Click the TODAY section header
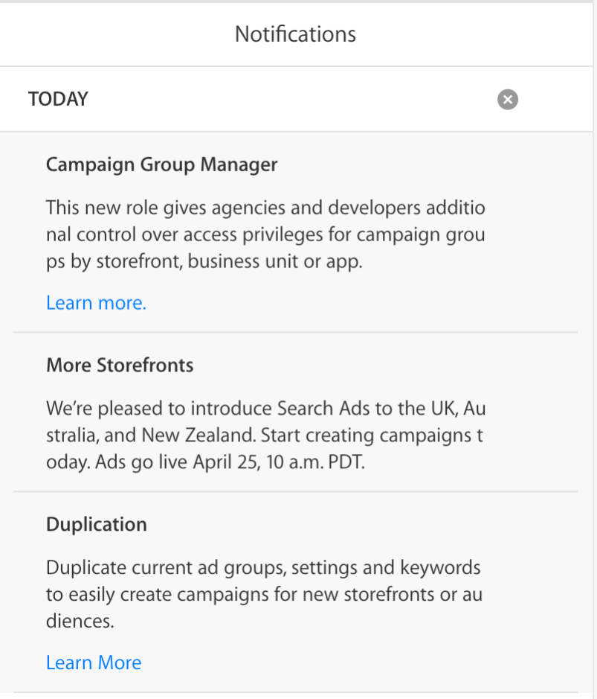597x699 pixels. (58, 99)
